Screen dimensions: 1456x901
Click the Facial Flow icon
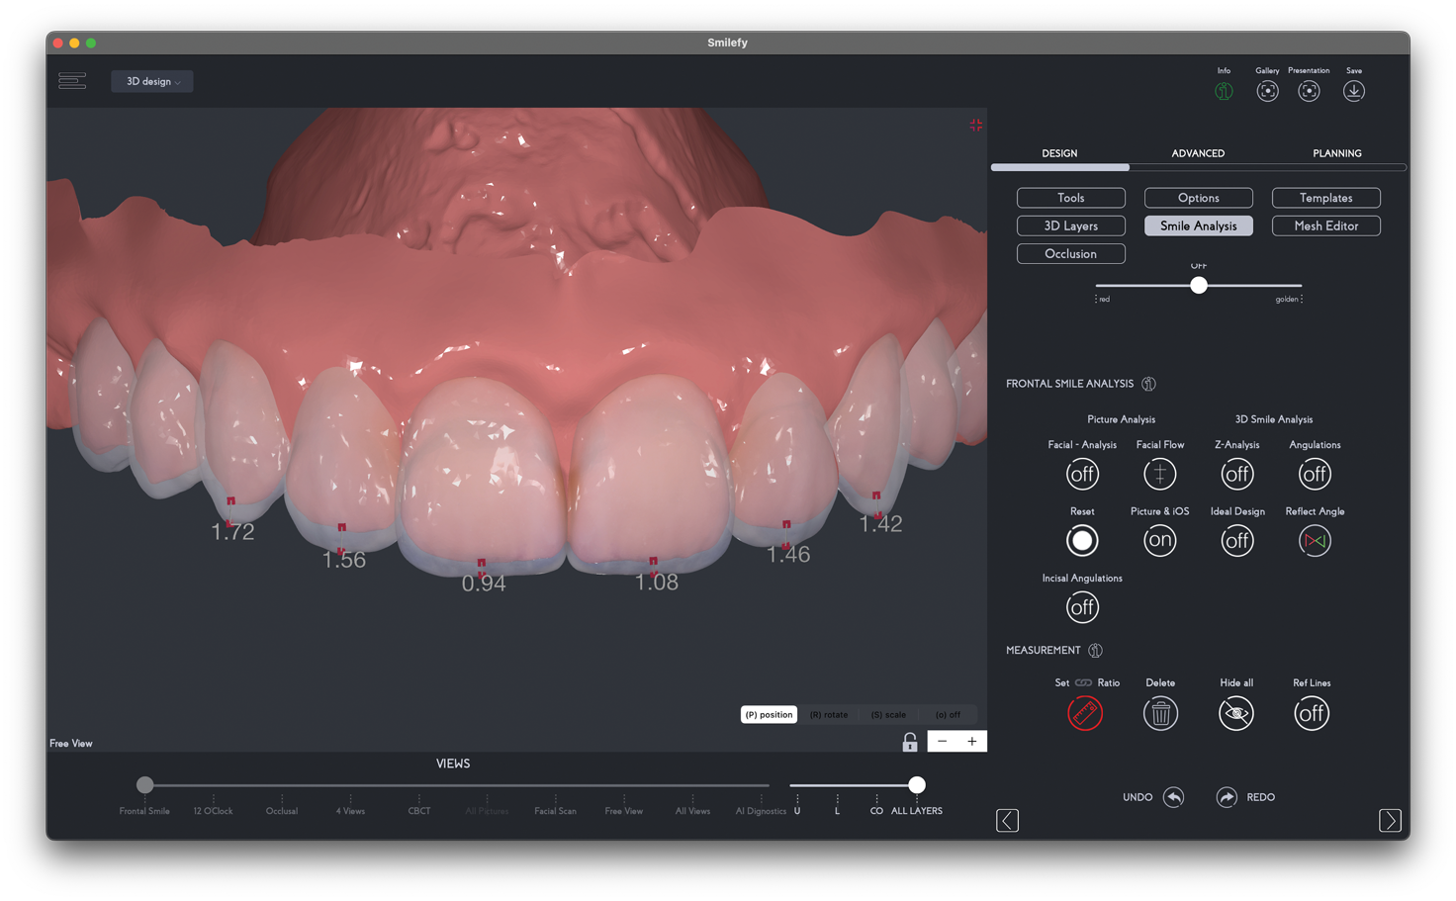(1159, 475)
